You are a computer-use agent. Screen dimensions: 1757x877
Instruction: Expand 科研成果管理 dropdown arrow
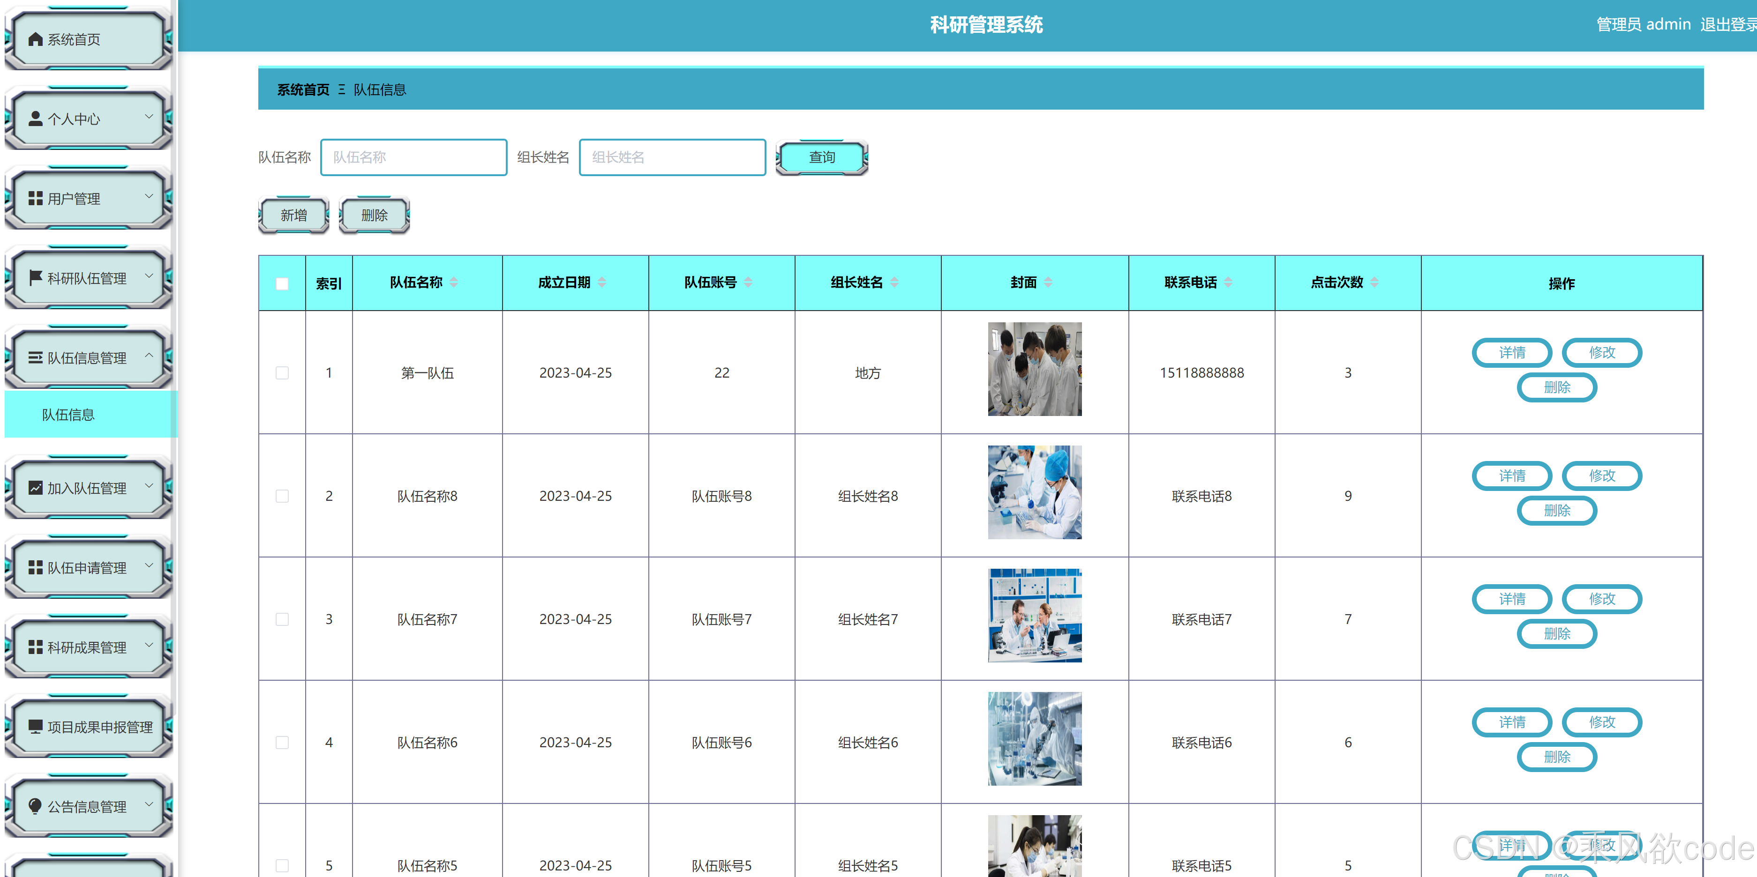point(149,645)
